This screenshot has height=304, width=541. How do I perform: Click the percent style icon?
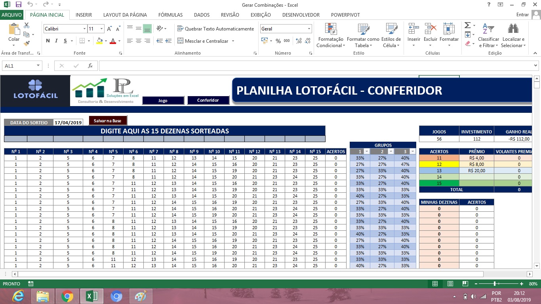[x=278, y=41]
